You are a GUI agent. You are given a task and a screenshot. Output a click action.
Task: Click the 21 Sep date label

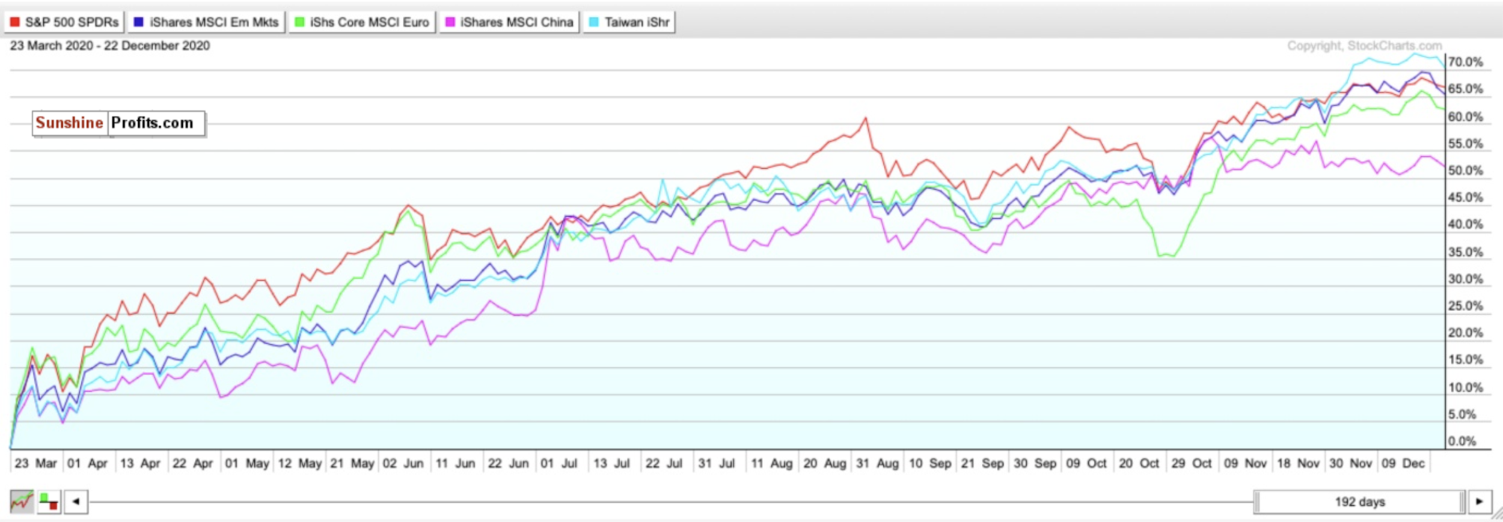tap(982, 464)
